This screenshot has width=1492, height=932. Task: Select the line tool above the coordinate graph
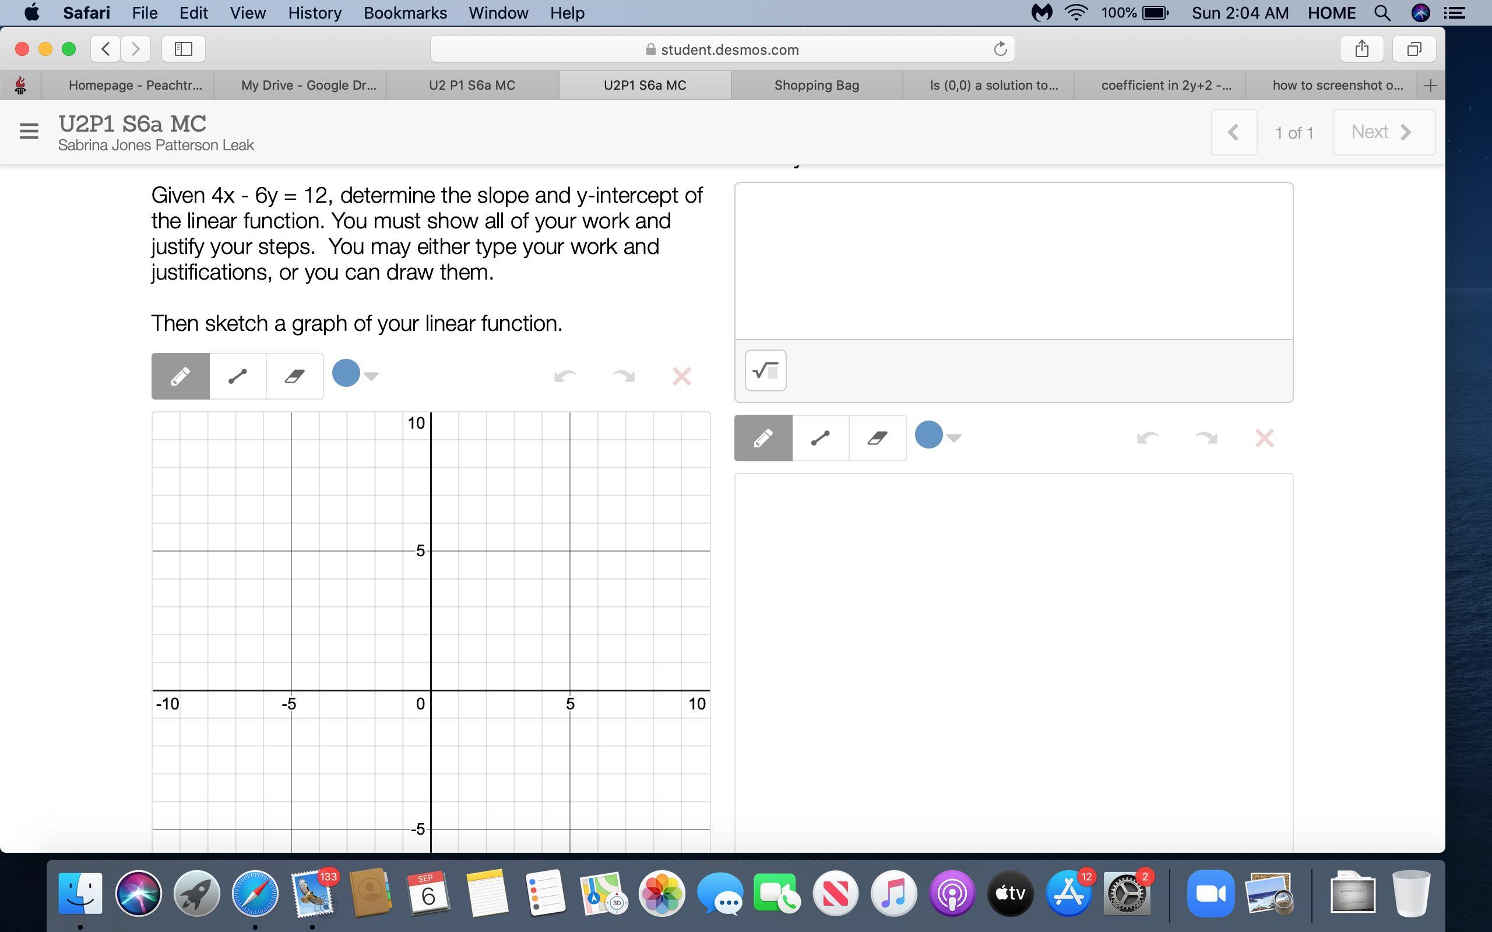[x=237, y=376]
